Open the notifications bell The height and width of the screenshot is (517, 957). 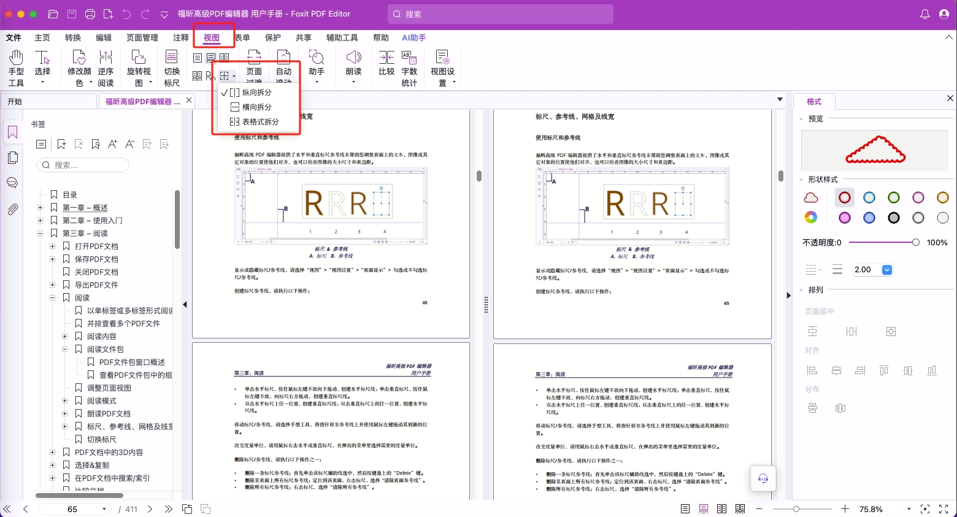925,14
